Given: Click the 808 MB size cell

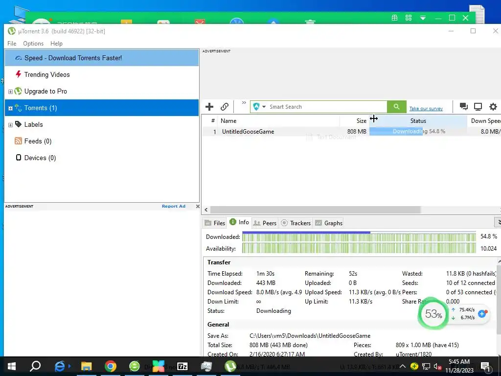Looking at the screenshot, I should point(357,131).
